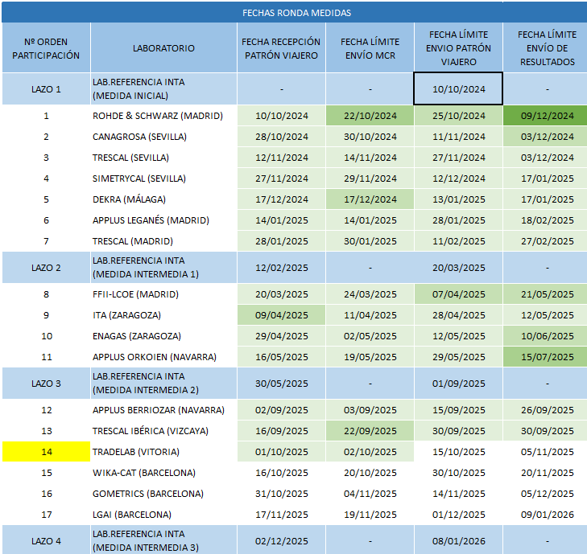587x554 pixels.
Task: Select LGAI results deadline 09/01/2026
Action: pyautogui.click(x=547, y=515)
